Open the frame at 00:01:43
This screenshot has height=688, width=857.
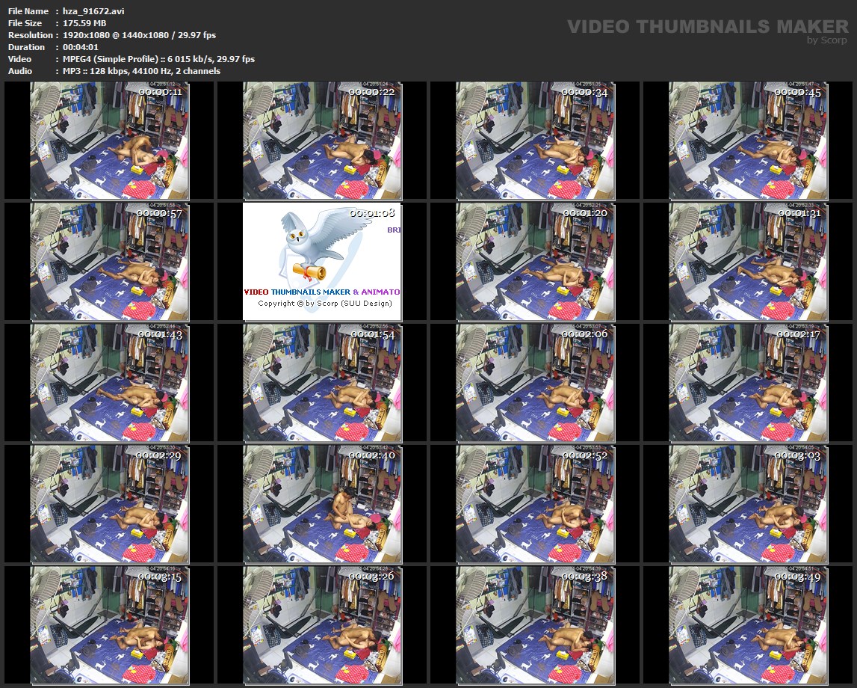[109, 383]
